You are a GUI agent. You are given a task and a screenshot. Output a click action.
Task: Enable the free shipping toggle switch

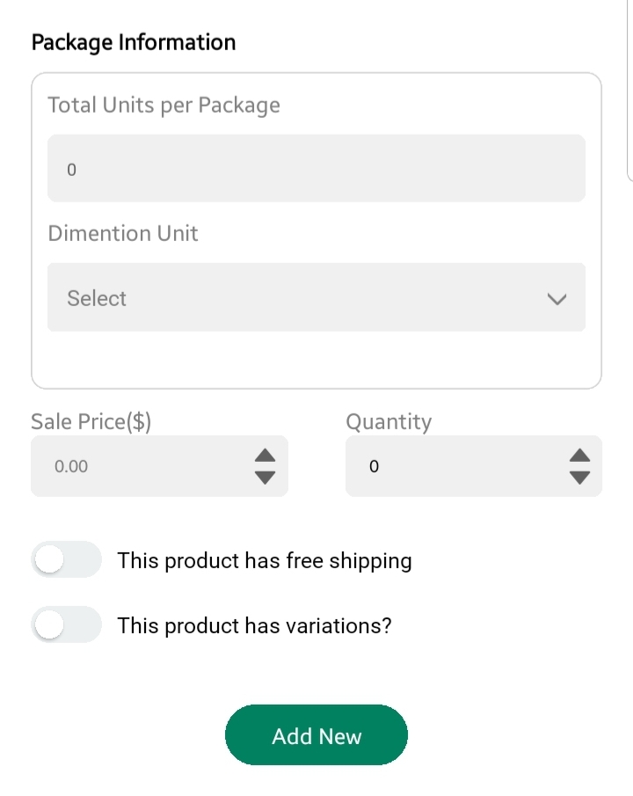click(x=66, y=560)
